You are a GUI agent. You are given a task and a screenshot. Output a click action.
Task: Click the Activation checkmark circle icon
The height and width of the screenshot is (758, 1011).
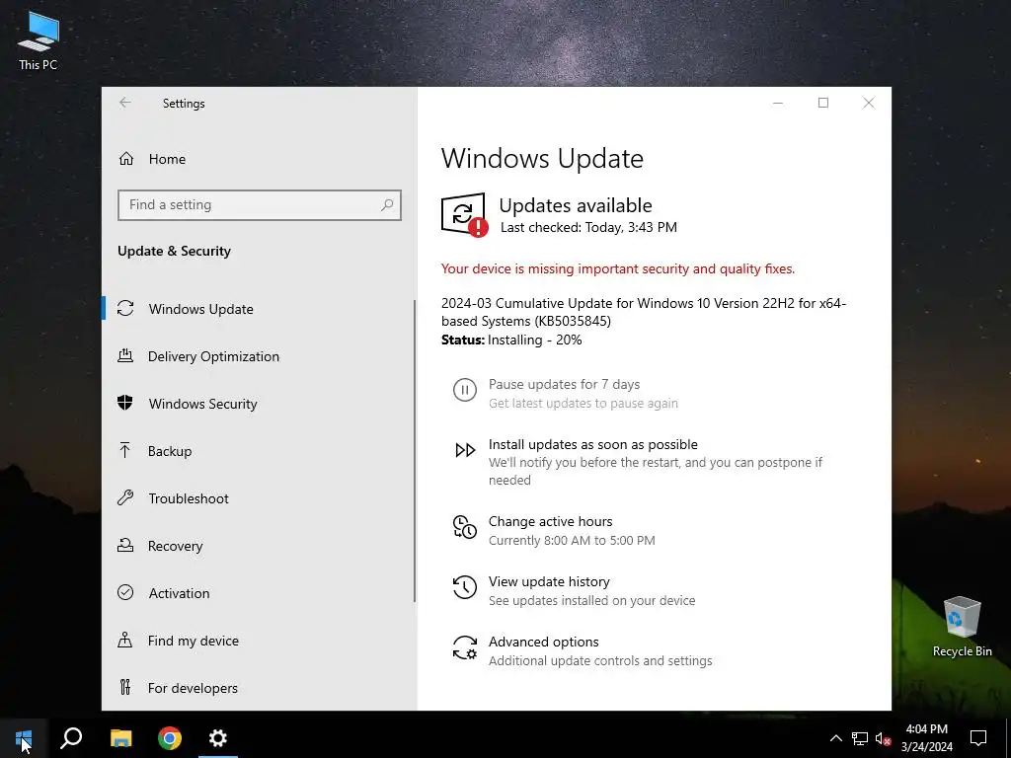pos(125,592)
